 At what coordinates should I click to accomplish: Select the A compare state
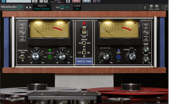coord(141,8)
